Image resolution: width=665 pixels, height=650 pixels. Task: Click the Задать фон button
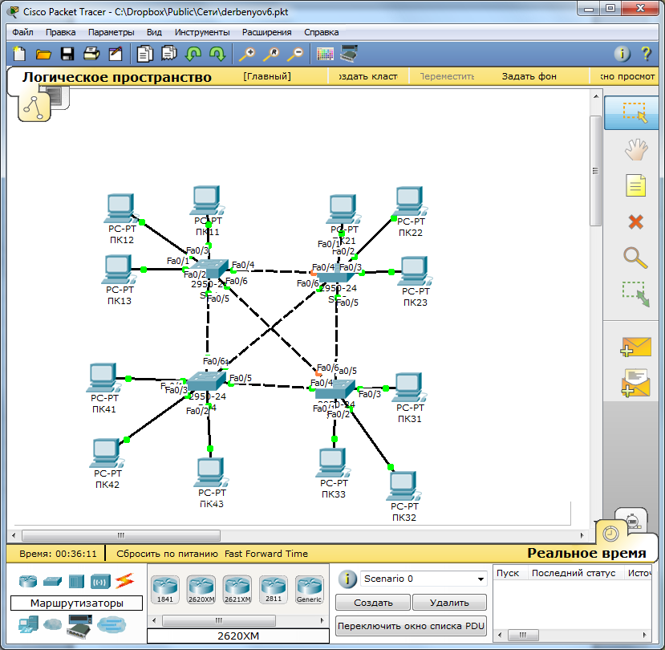tap(529, 76)
